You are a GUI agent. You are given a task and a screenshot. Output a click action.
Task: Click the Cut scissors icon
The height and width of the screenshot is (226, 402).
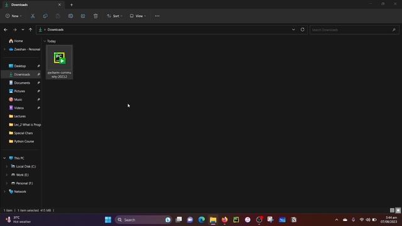click(33, 16)
